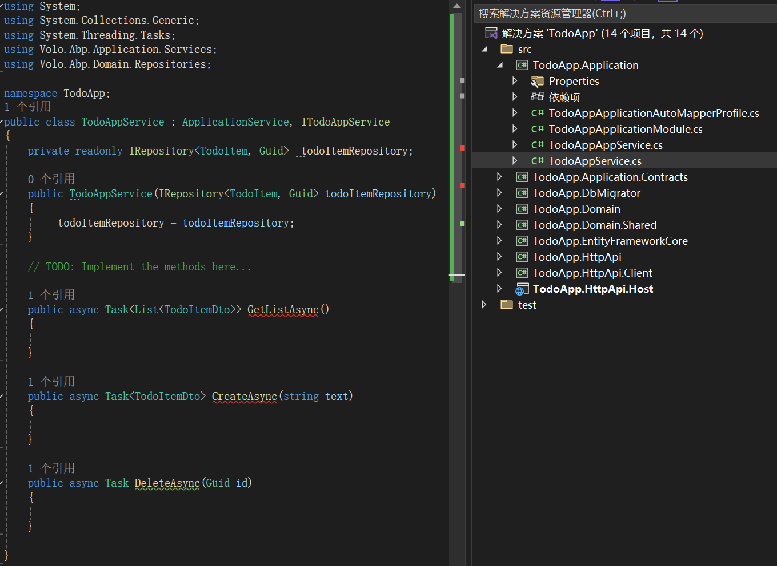Click the CreateAsync method name

(245, 396)
